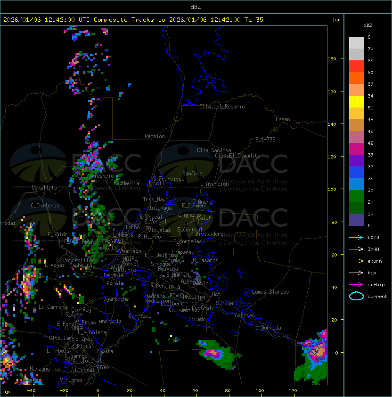This screenshot has width=392, height=397.
Task: Click the 'Lomas_Blancas' map label
Action: 270,292
